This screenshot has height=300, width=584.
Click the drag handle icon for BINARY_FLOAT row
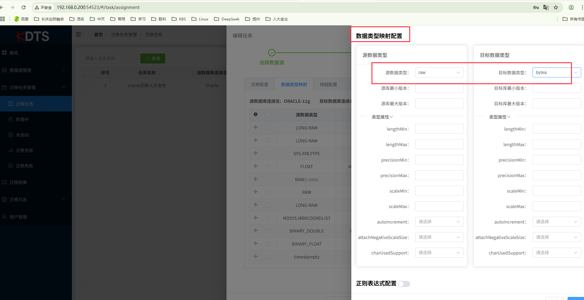tap(256, 244)
